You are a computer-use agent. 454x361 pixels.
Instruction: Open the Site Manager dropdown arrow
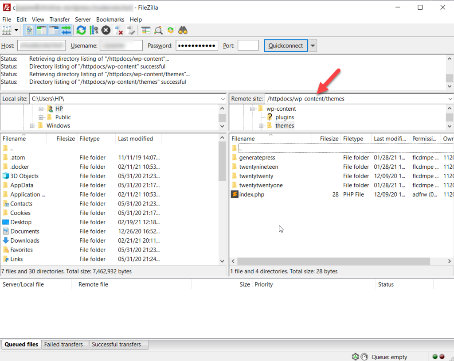[16, 30]
